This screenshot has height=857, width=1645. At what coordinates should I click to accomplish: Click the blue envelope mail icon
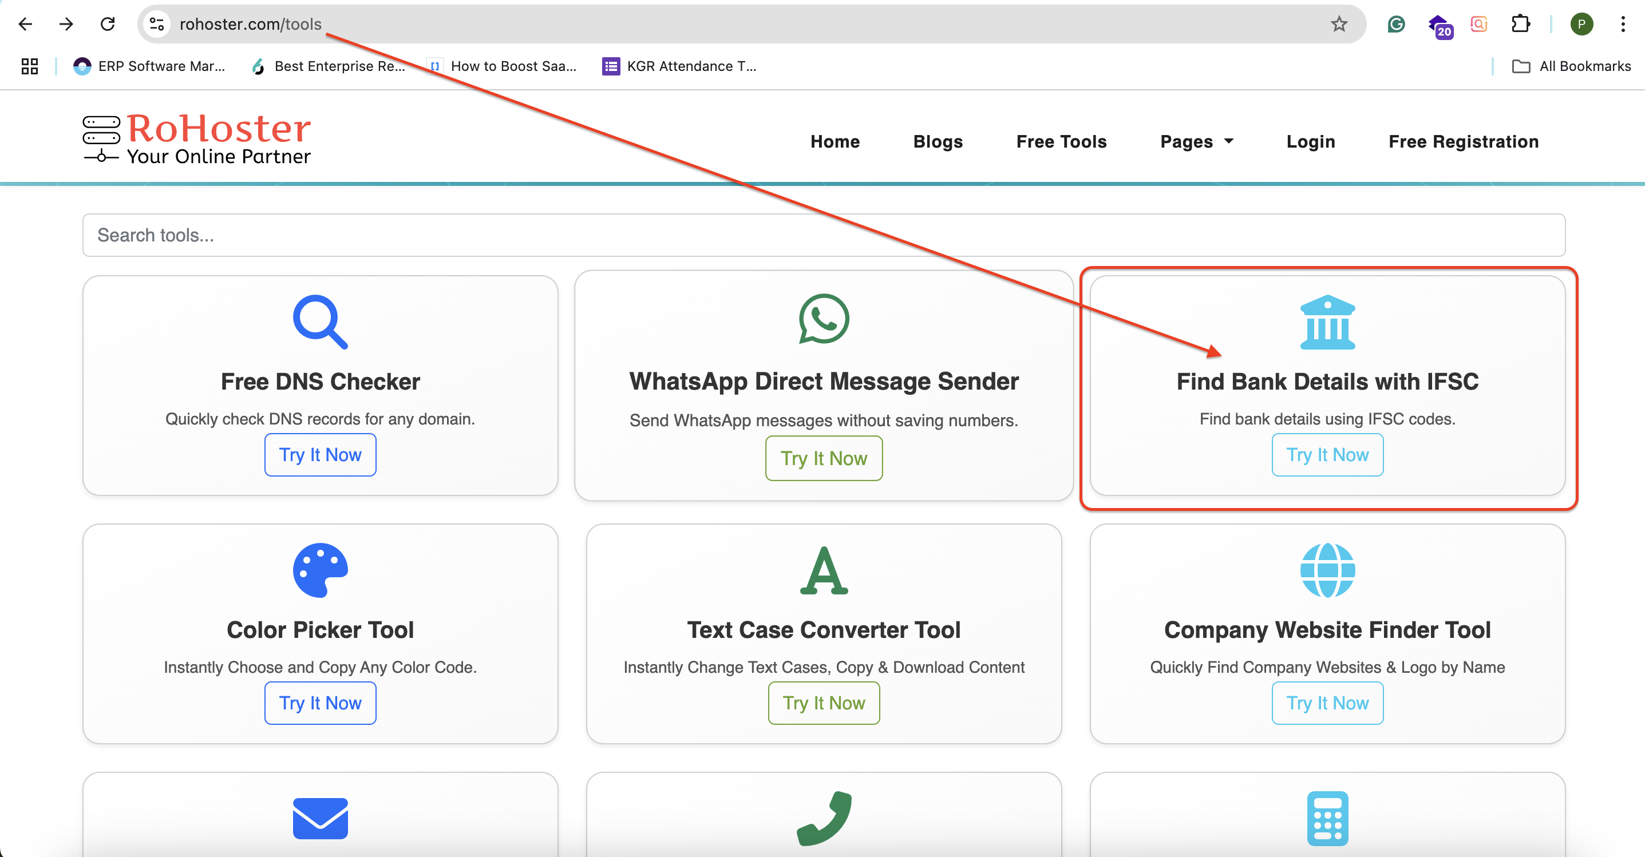(x=320, y=818)
